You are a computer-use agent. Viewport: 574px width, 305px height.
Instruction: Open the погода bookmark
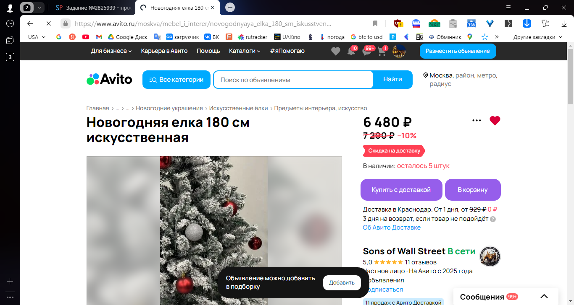(x=332, y=37)
